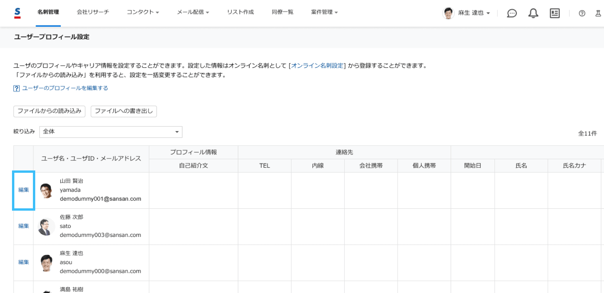Select the 名刺管理 tab
Screen dimensions: 604x293
(48, 12)
